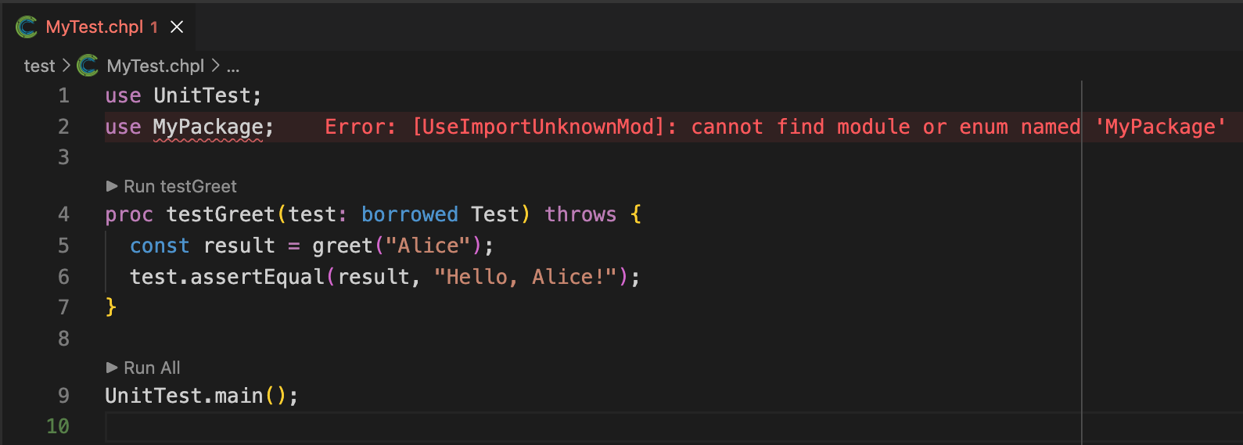Click line number 10 in the gutter
The width and height of the screenshot is (1243, 445).
click(58, 426)
